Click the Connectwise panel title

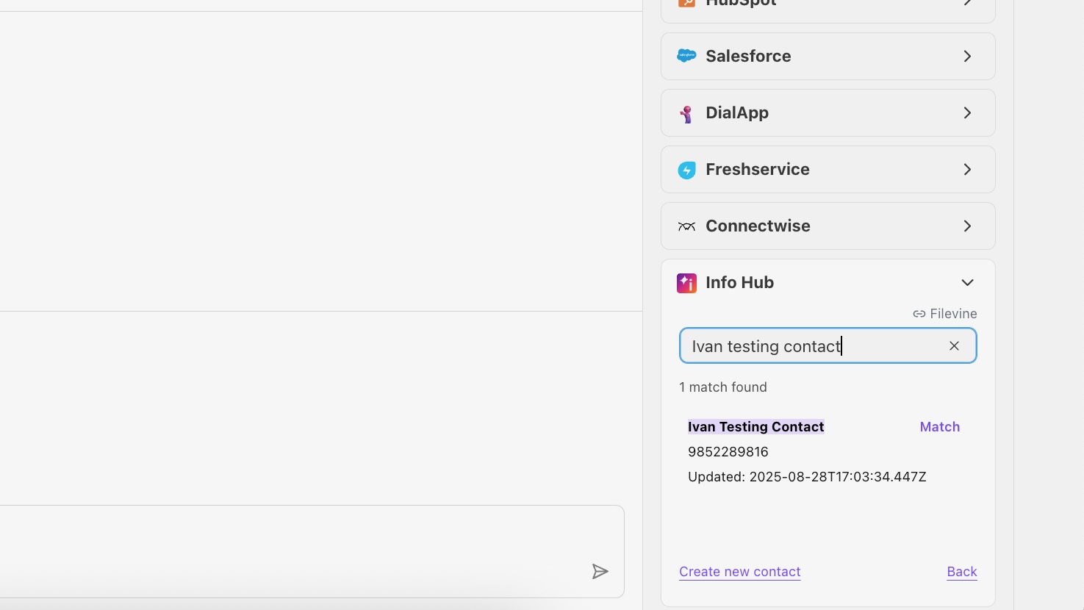[x=758, y=226]
